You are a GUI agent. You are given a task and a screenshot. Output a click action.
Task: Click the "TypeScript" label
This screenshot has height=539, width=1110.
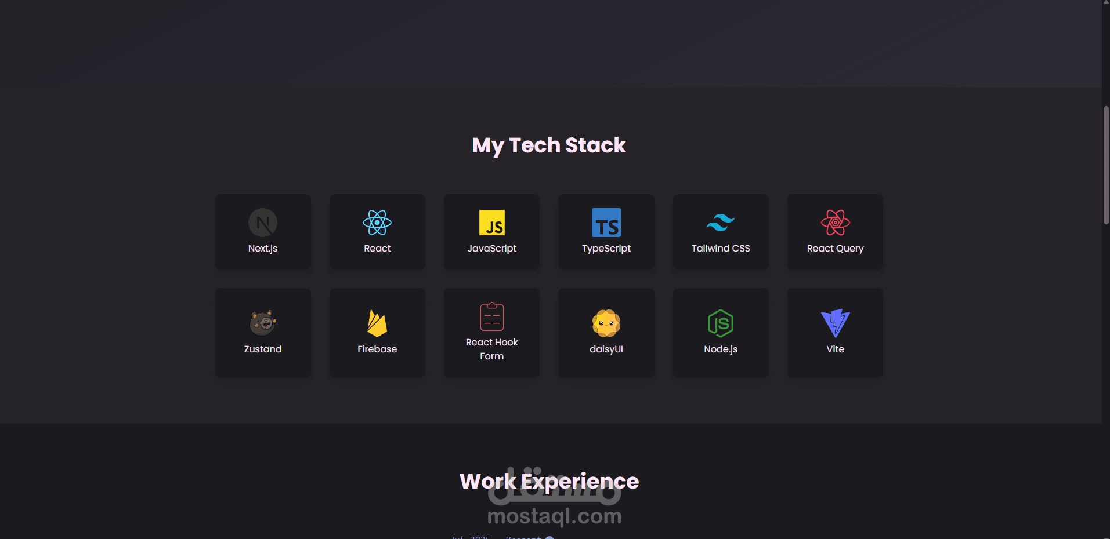606,248
